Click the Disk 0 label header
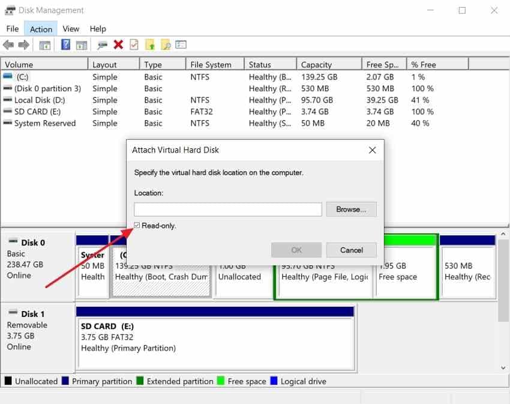The image size is (510, 404). point(33,243)
